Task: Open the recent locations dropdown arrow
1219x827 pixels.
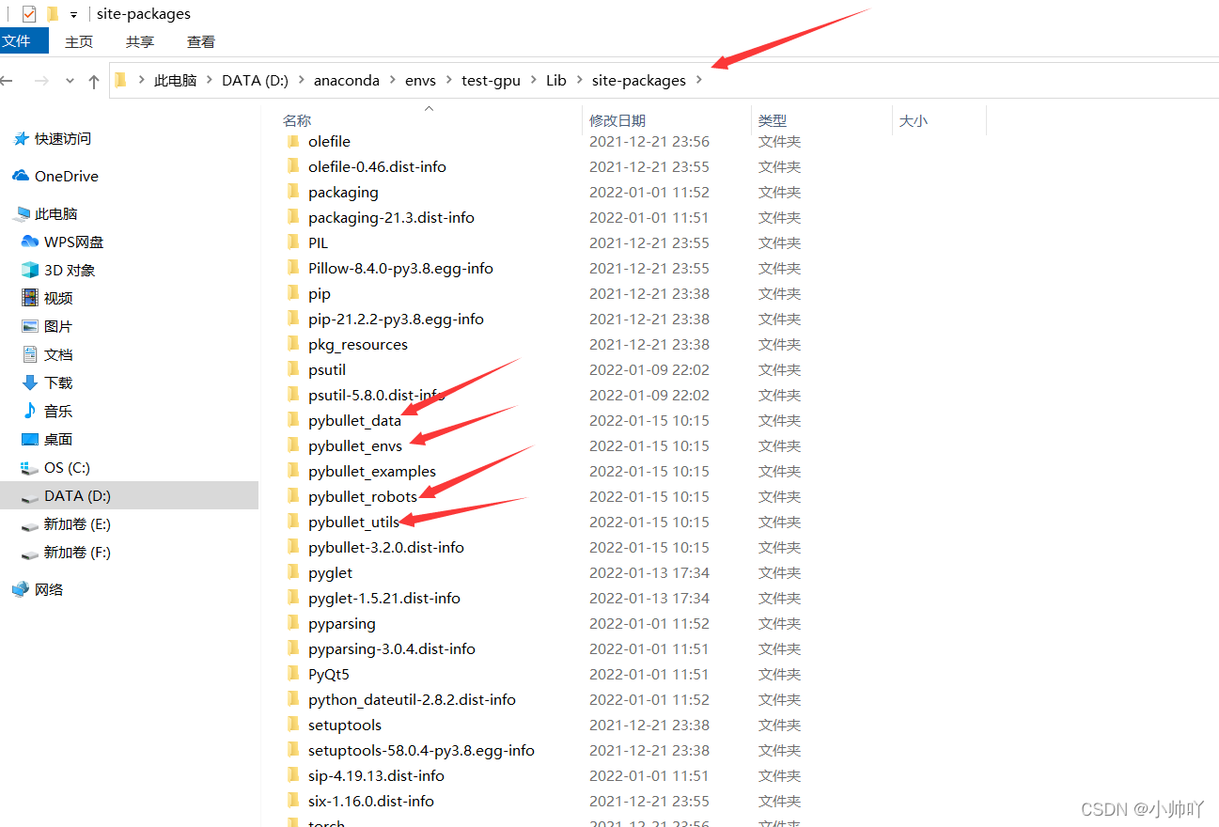Action: 70,81
